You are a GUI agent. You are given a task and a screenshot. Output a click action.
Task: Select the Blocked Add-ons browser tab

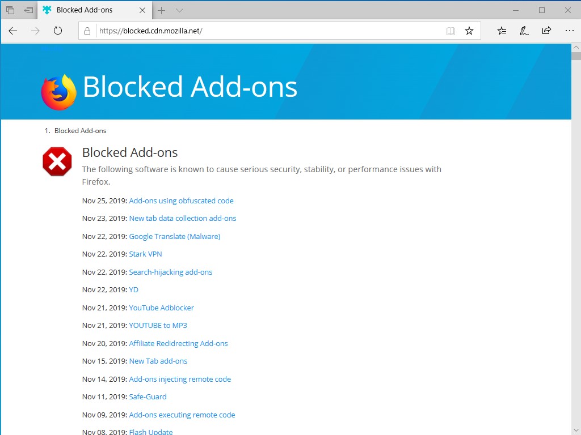tap(85, 10)
